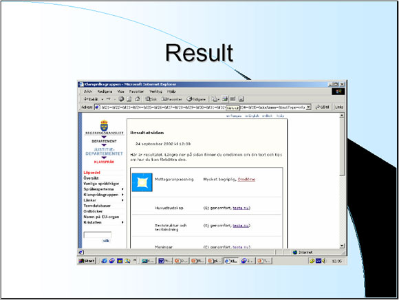Select Namn på EU-organ in side menu
Viewport: 399px width, 300px height.
(x=101, y=217)
